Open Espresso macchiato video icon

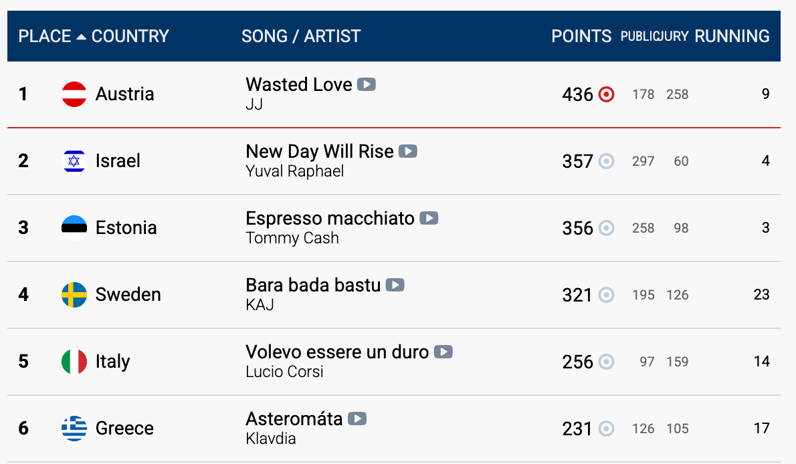(429, 218)
